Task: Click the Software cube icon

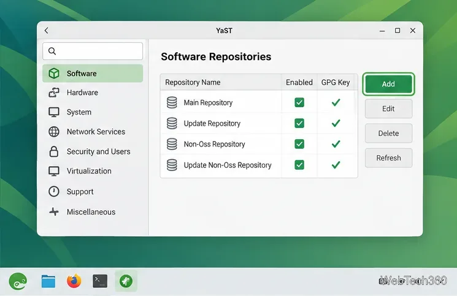Action: (54, 74)
